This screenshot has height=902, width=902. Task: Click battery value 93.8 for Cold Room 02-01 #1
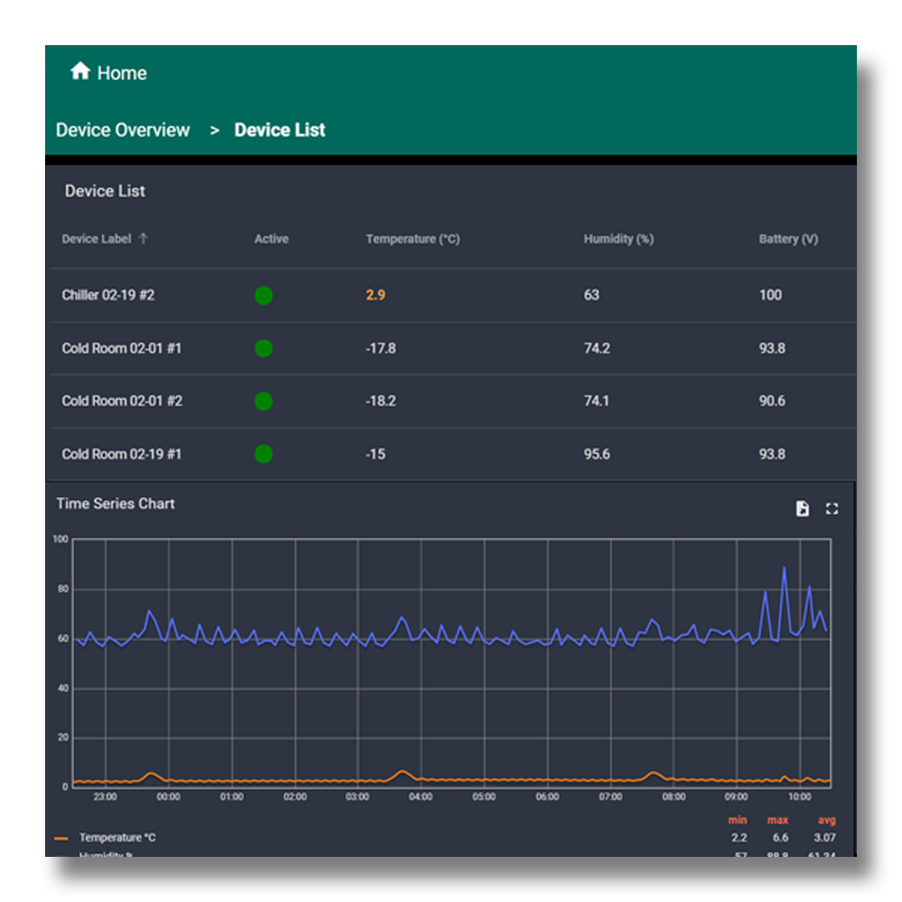[x=772, y=348]
